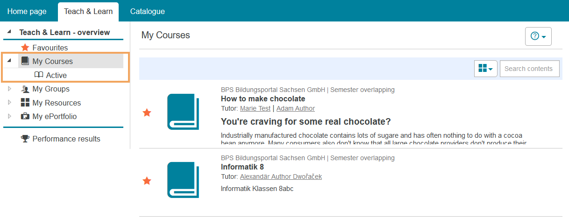
Task: Toggle favourite star for Informatik 8
Action: tap(147, 181)
